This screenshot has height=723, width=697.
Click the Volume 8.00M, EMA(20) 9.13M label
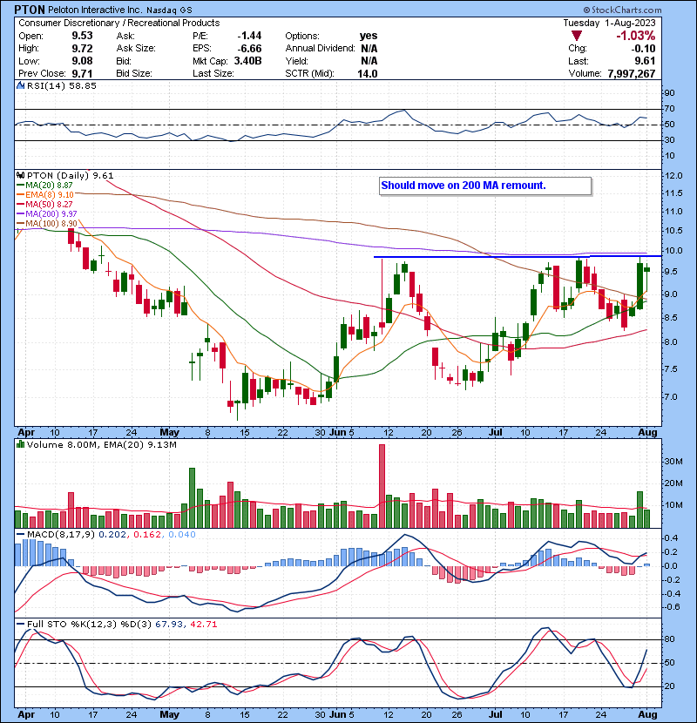[101, 444]
